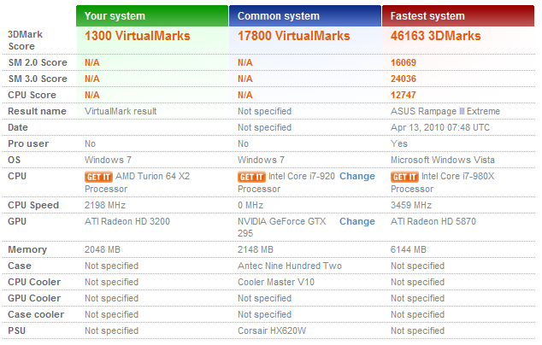Click Change link next to NVIDIA GeForce GTX

356,221
